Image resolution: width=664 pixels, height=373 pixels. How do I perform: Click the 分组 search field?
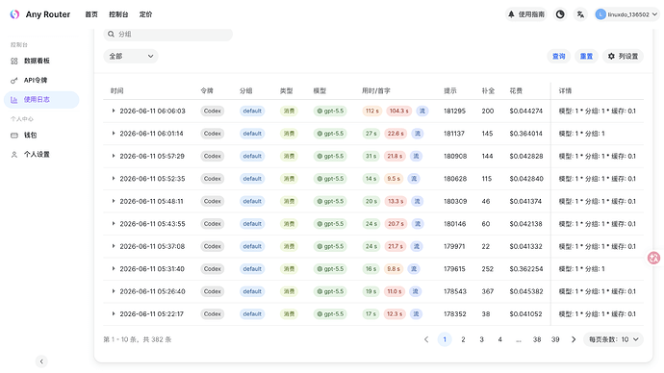(x=168, y=35)
